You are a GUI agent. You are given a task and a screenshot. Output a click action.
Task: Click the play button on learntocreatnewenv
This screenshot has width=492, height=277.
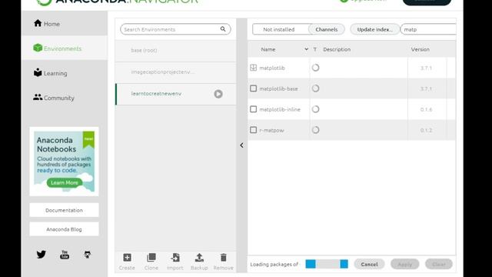218,94
